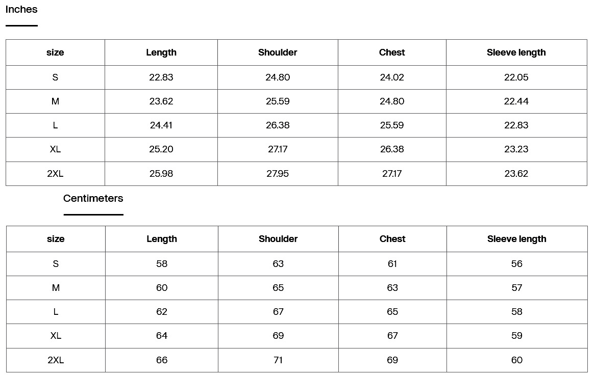Select the 2XL row in inches table

tap(296, 174)
